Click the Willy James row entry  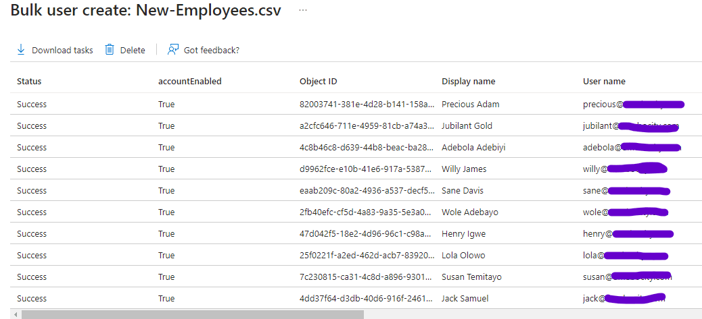click(463, 169)
